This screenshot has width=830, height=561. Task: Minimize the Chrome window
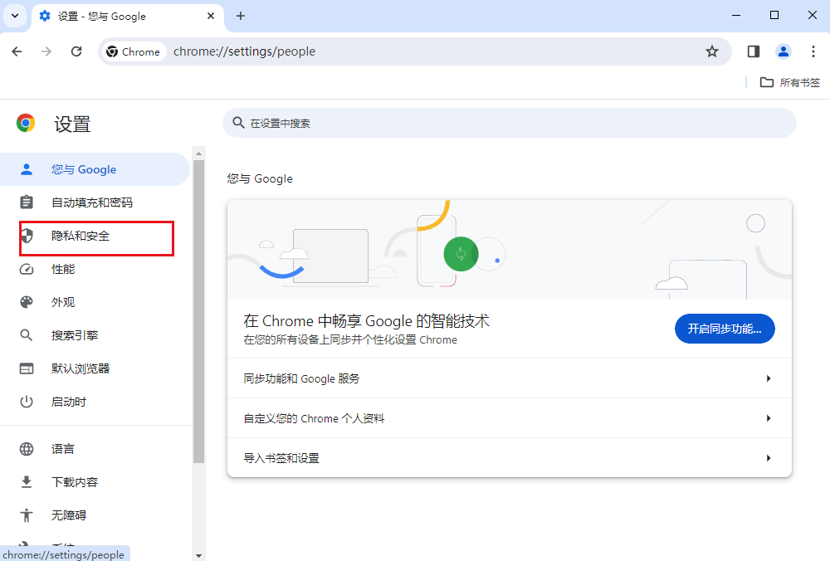coord(735,15)
